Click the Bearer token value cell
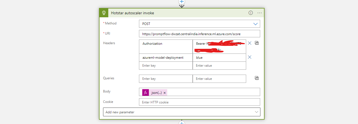Image resolution: width=358 pixels, height=124 pixels. pyautogui.click(x=219, y=47)
